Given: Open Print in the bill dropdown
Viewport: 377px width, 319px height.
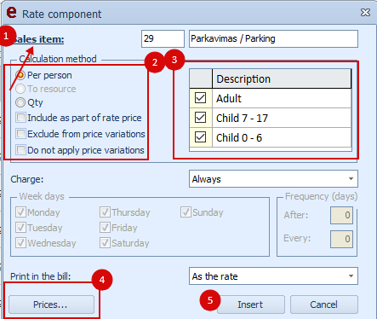Looking at the screenshot, I should click(x=273, y=276).
